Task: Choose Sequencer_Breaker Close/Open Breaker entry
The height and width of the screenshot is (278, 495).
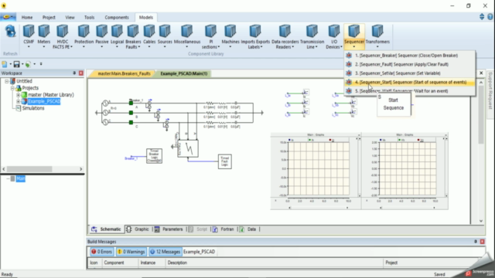Action: 410,56
